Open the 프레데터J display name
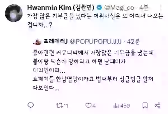The image size is (168, 114). point(55,41)
